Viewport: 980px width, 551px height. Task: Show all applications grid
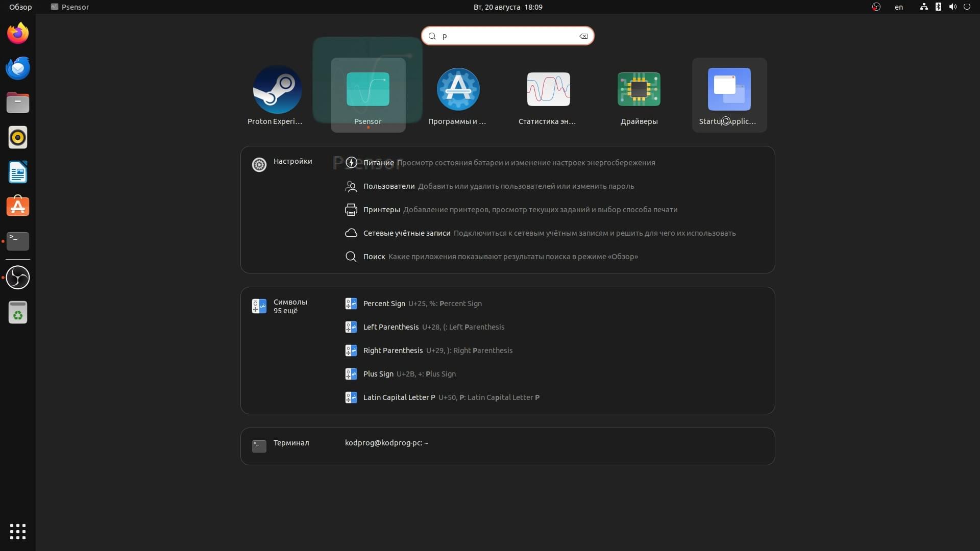[18, 532]
